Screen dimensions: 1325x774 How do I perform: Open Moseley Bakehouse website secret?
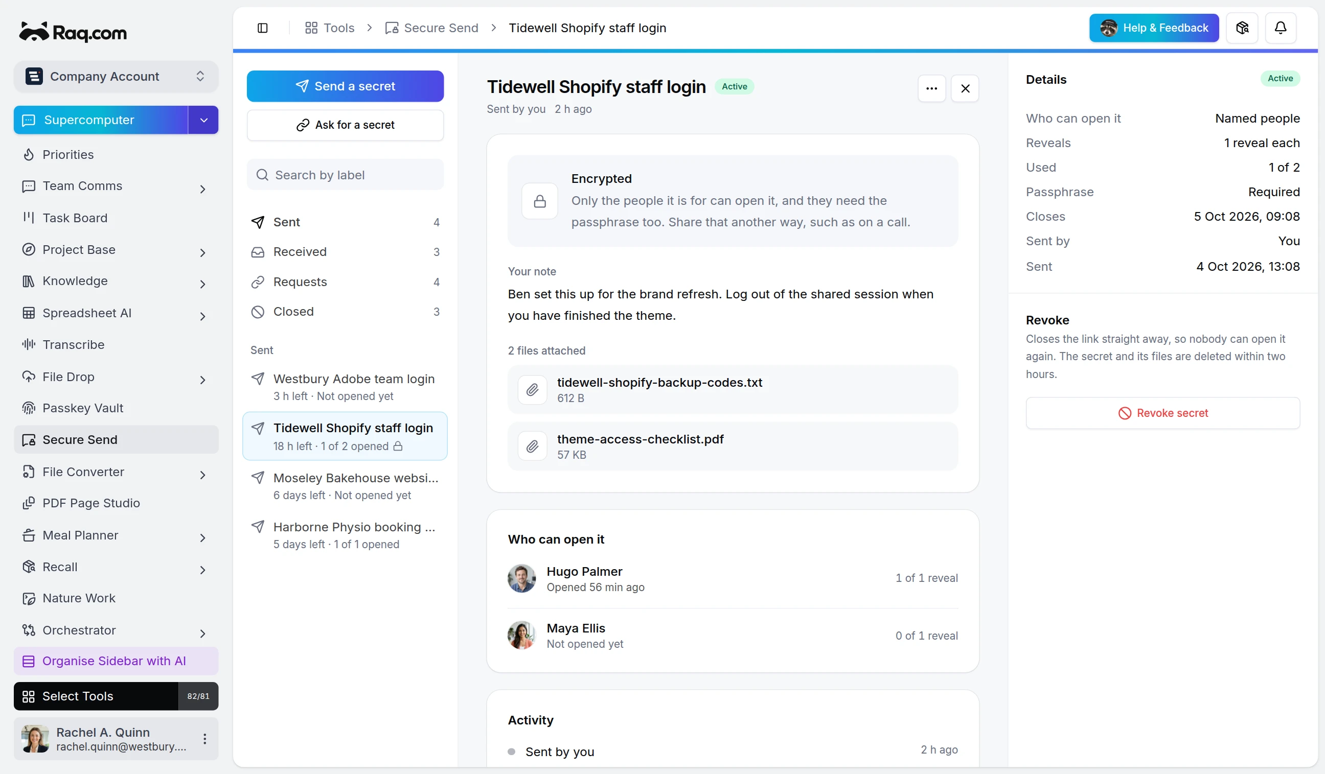tap(346, 485)
